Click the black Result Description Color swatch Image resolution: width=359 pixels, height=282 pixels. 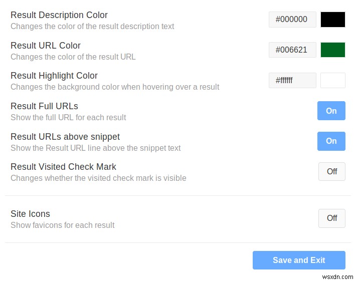[333, 20]
